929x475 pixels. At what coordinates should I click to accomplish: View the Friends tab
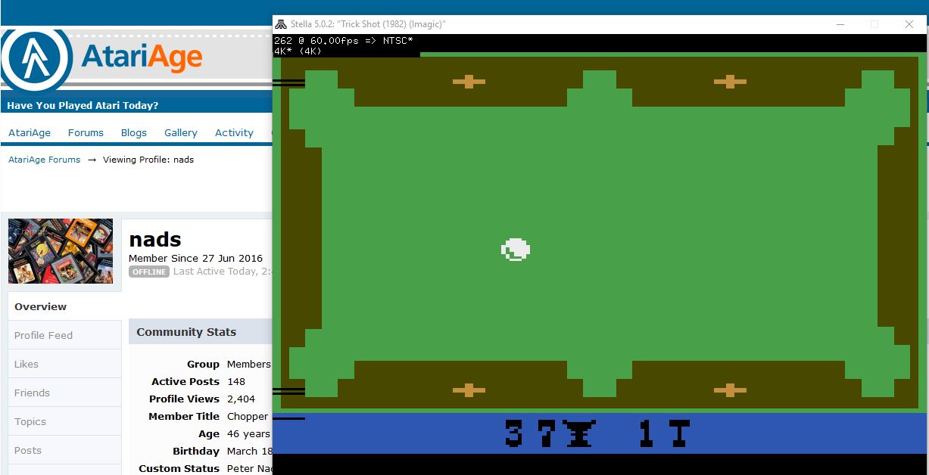(x=33, y=393)
